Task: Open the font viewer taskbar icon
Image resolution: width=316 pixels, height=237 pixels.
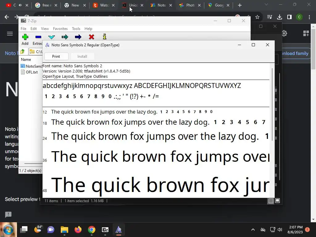Action: pyautogui.click(x=119, y=230)
